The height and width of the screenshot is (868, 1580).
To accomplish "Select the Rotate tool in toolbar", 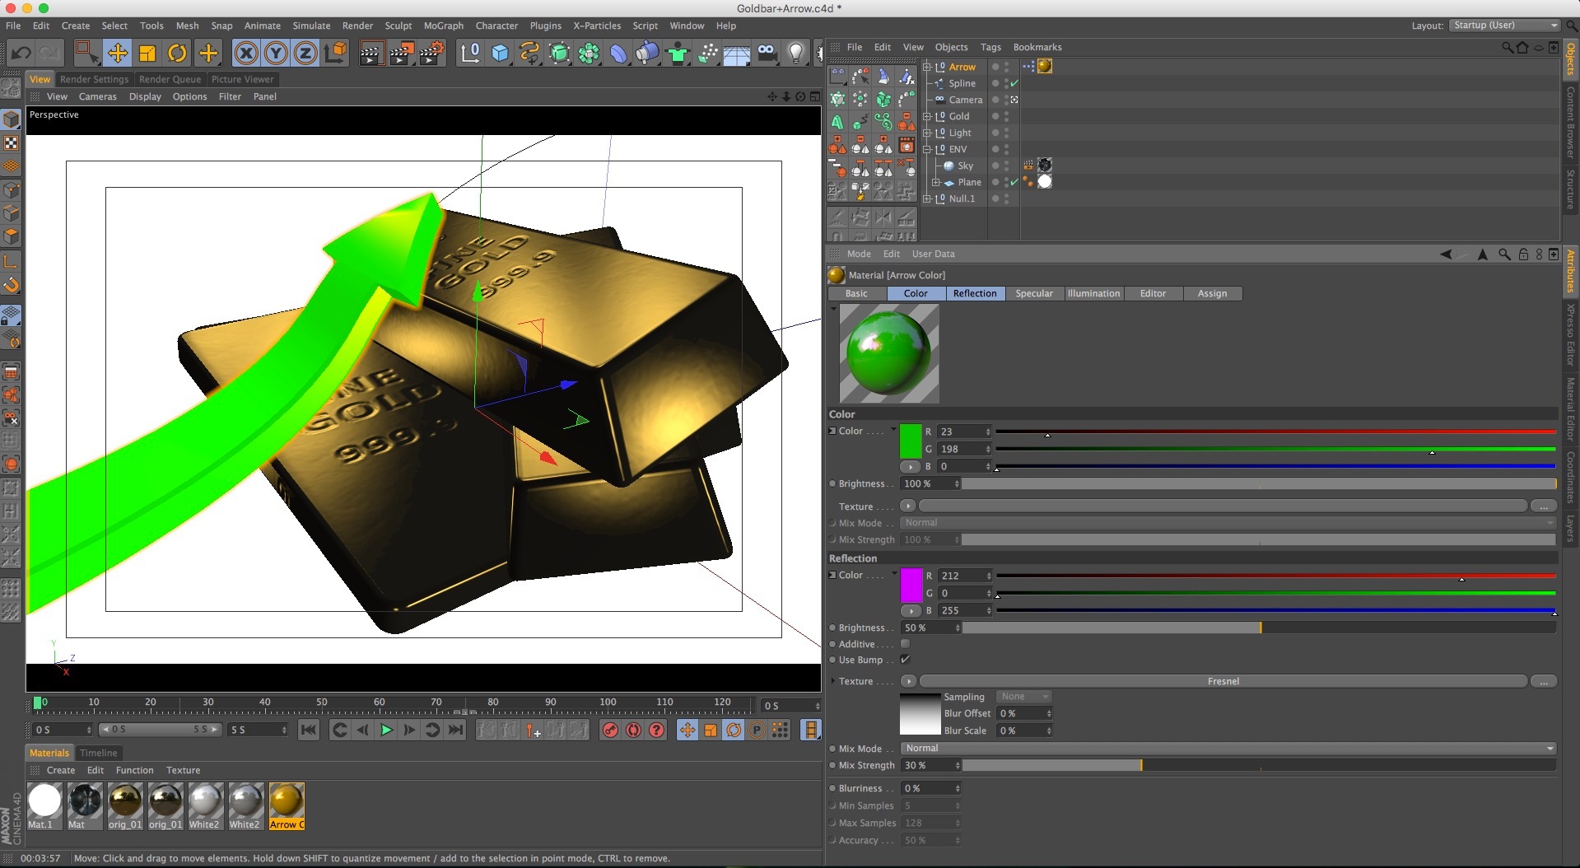I will tap(177, 54).
